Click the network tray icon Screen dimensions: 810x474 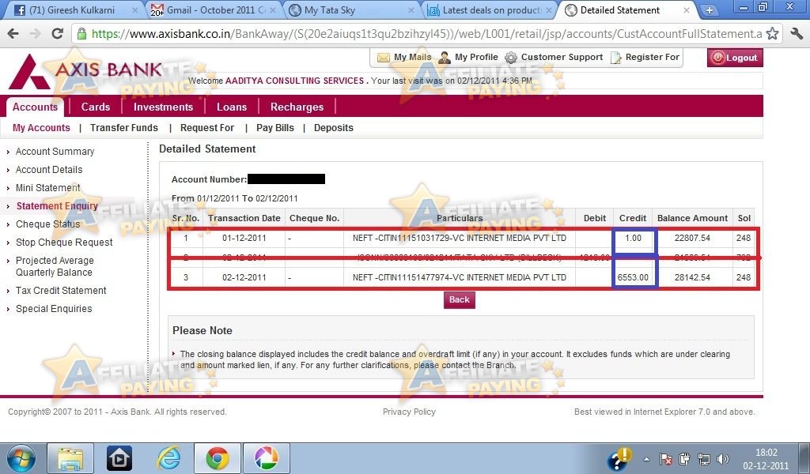(x=703, y=459)
